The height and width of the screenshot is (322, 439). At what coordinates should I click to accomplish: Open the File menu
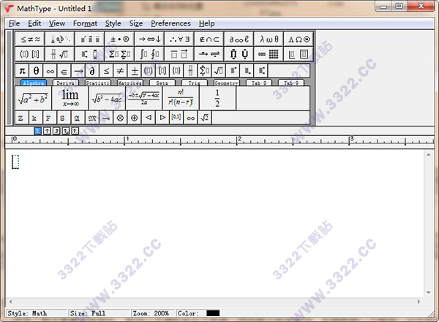pos(14,23)
